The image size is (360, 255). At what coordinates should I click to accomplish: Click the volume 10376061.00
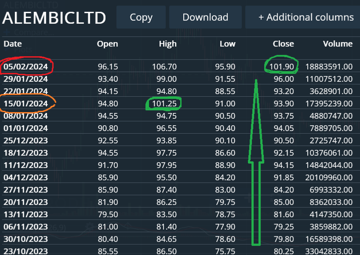329,153
